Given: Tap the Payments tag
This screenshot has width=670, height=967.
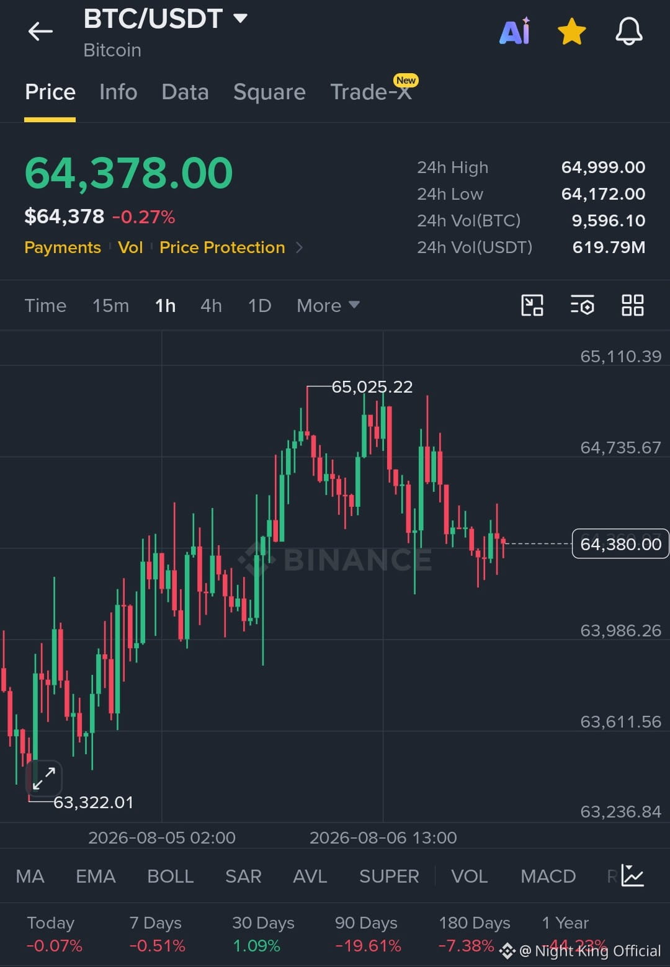Looking at the screenshot, I should (x=63, y=247).
